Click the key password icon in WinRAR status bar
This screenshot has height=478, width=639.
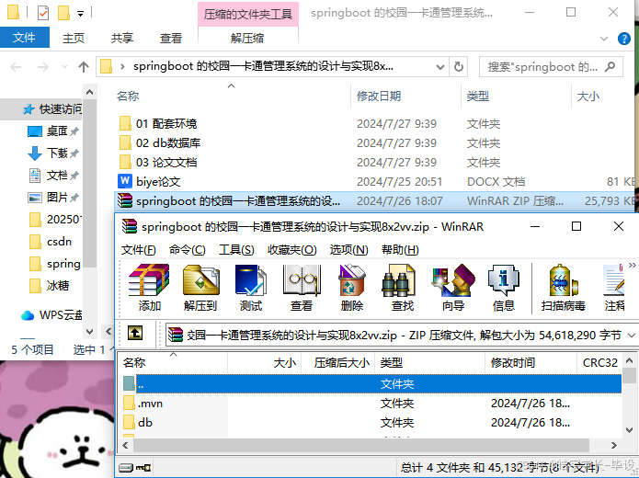click(143, 467)
